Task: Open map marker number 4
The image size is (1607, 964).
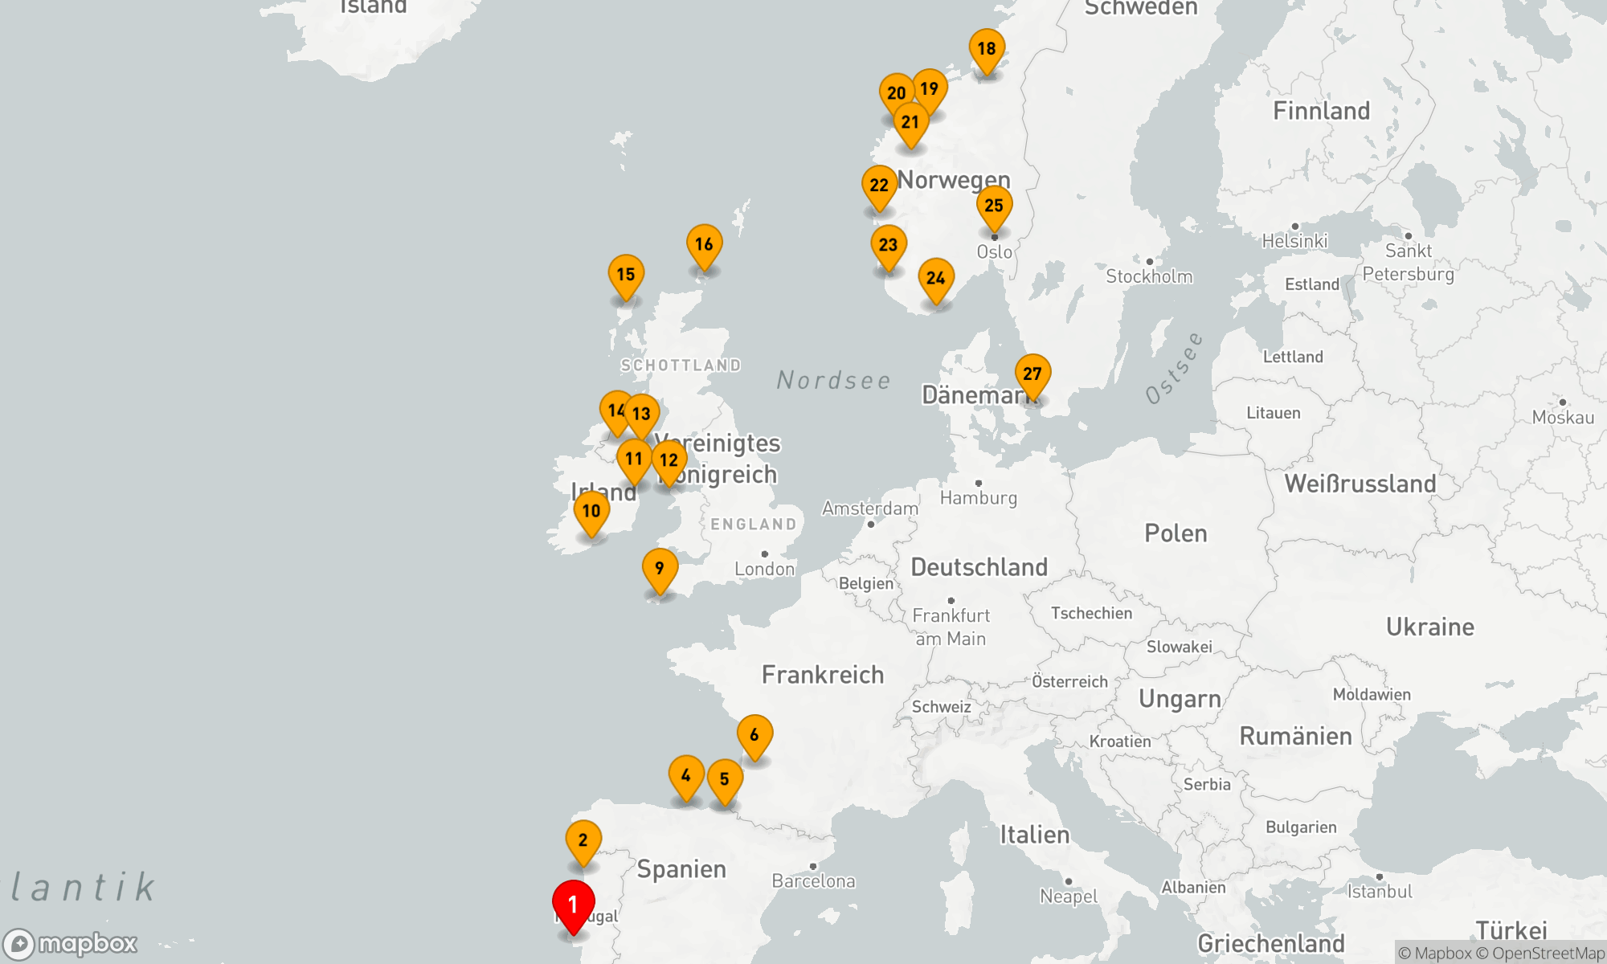Action: (x=686, y=778)
